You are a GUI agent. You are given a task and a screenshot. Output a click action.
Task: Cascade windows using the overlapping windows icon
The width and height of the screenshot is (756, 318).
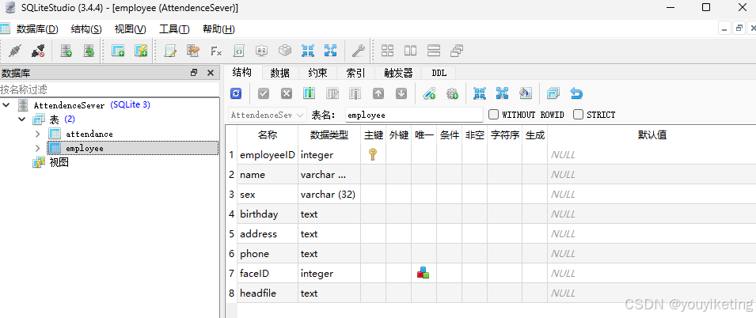point(457,51)
